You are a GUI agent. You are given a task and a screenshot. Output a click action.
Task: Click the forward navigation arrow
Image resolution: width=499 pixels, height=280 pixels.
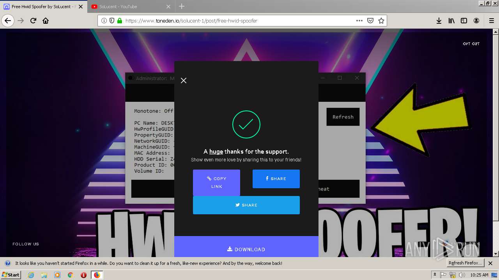tap(21, 21)
